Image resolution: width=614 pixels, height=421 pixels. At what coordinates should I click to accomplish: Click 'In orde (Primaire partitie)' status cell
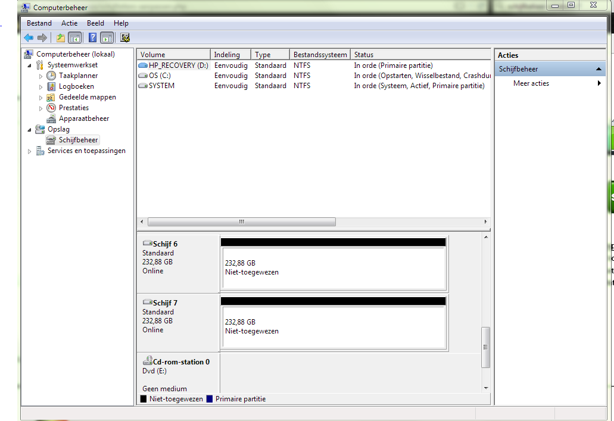click(x=393, y=66)
